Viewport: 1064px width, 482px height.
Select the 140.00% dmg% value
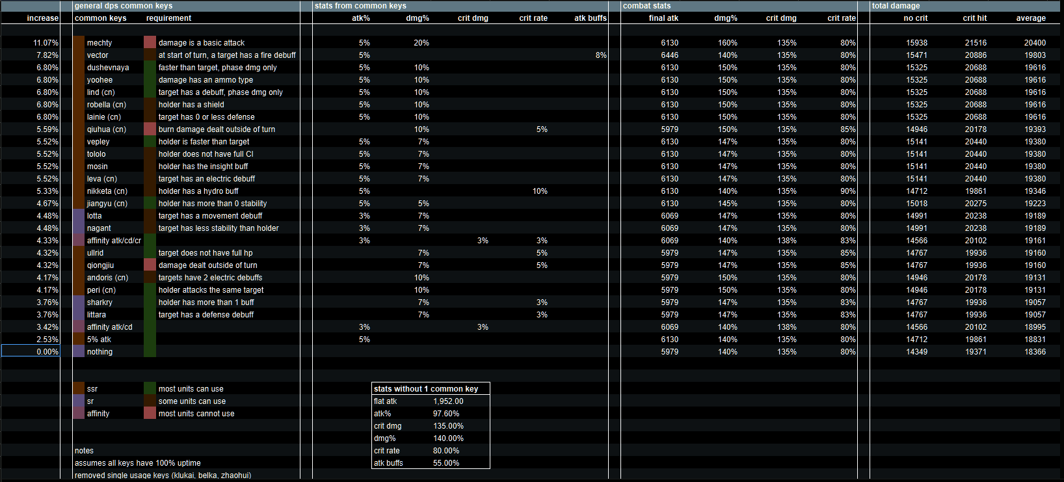tap(448, 438)
